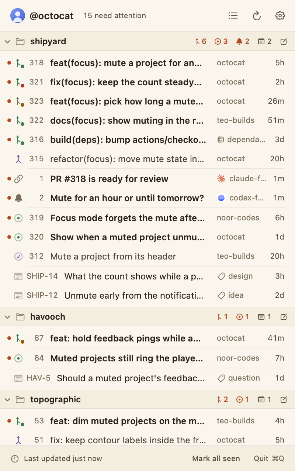This screenshot has width=295, height=471.
Task: Open 'fix(focus): keep the count steady…'
Action: click(126, 82)
